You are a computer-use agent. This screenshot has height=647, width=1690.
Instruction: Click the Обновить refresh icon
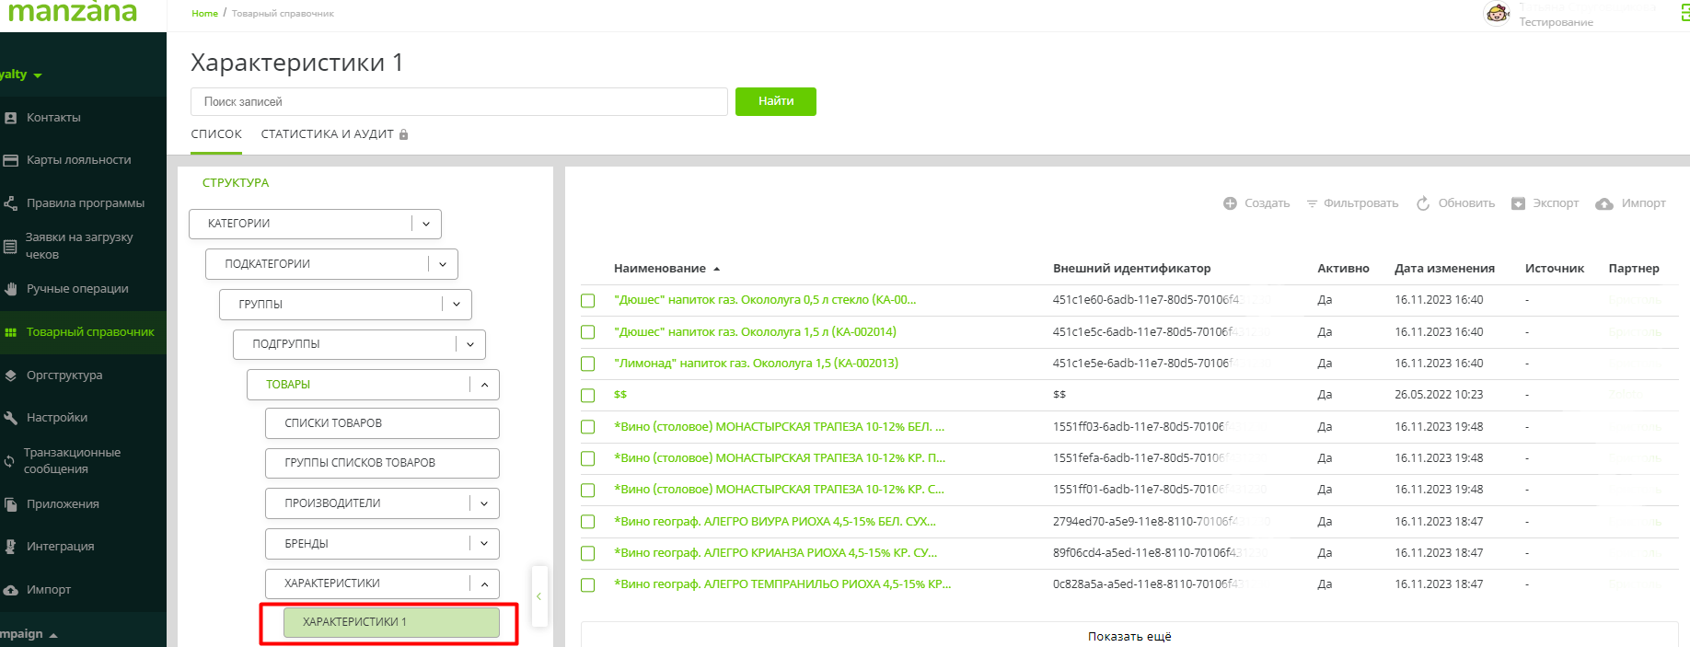1423,203
